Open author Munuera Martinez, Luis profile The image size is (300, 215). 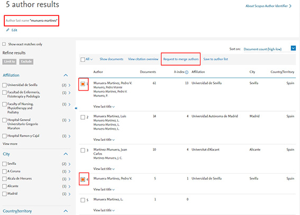coord(110,116)
